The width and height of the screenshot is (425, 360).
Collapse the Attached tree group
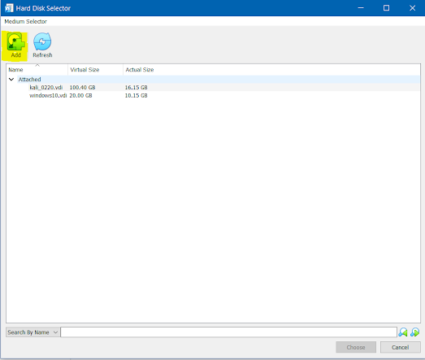(x=11, y=80)
